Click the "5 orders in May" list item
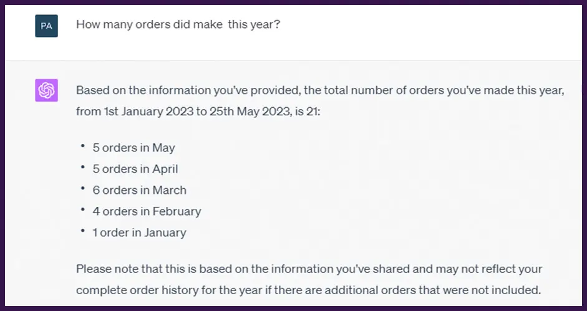 [x=133, y=148]
